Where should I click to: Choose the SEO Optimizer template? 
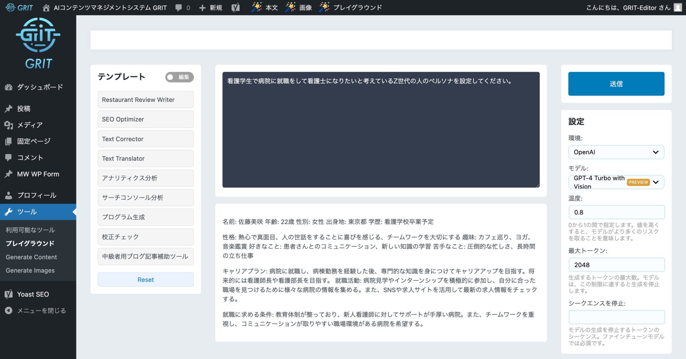(145, 119)
